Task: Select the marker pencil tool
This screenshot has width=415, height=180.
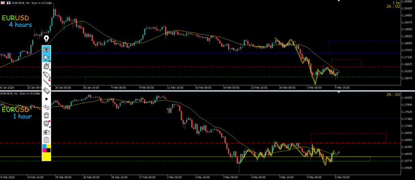Action: tap(47, 75)
